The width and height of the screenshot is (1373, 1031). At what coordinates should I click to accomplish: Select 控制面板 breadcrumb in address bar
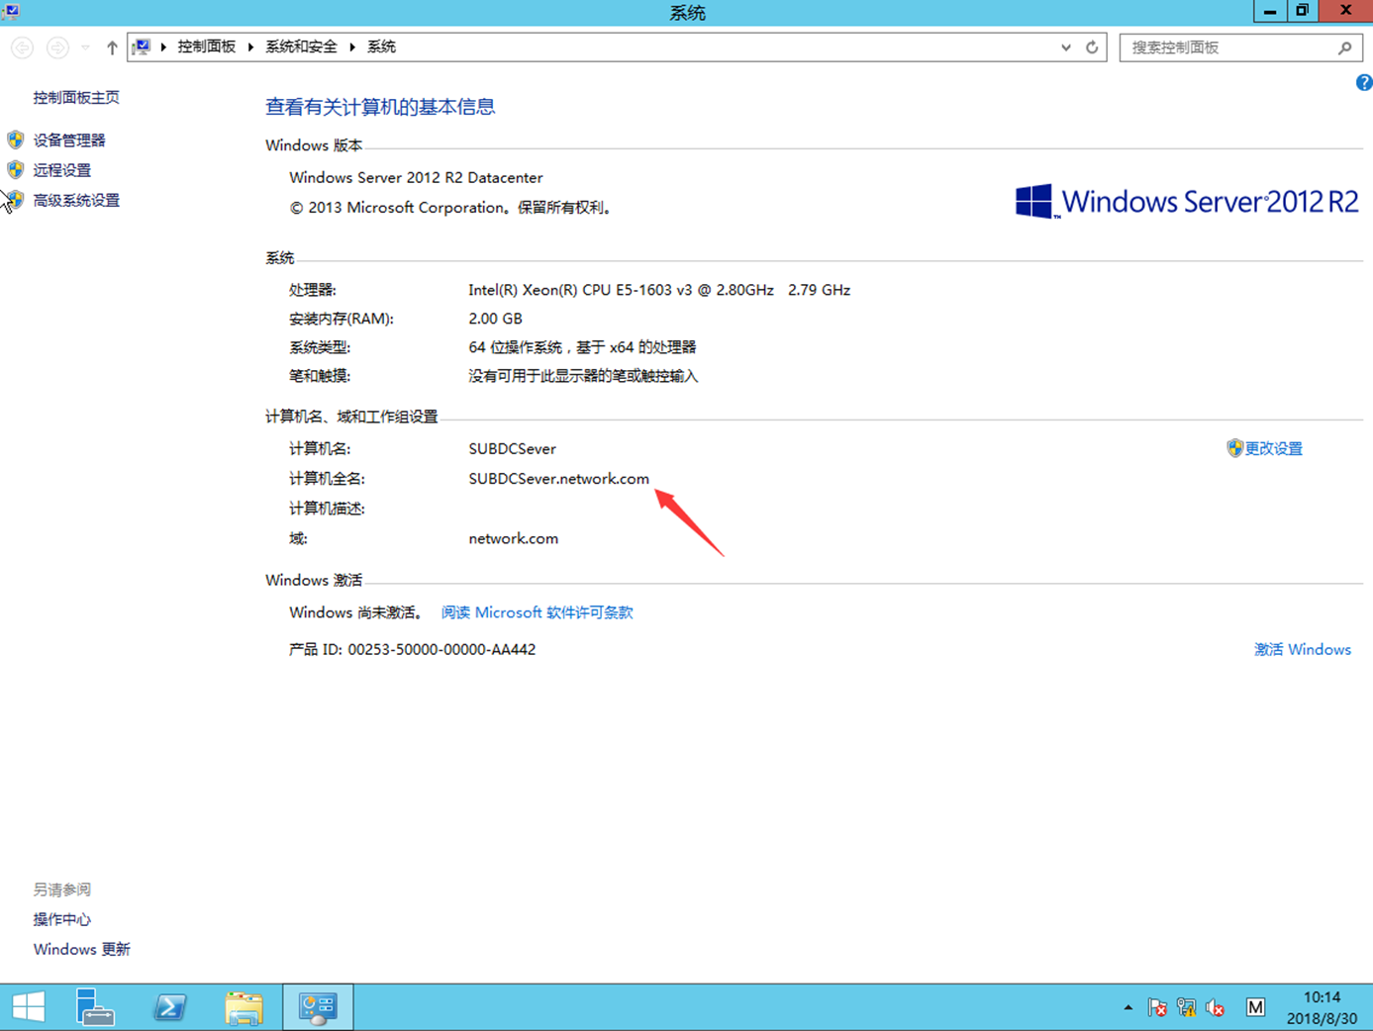[207, 47]
